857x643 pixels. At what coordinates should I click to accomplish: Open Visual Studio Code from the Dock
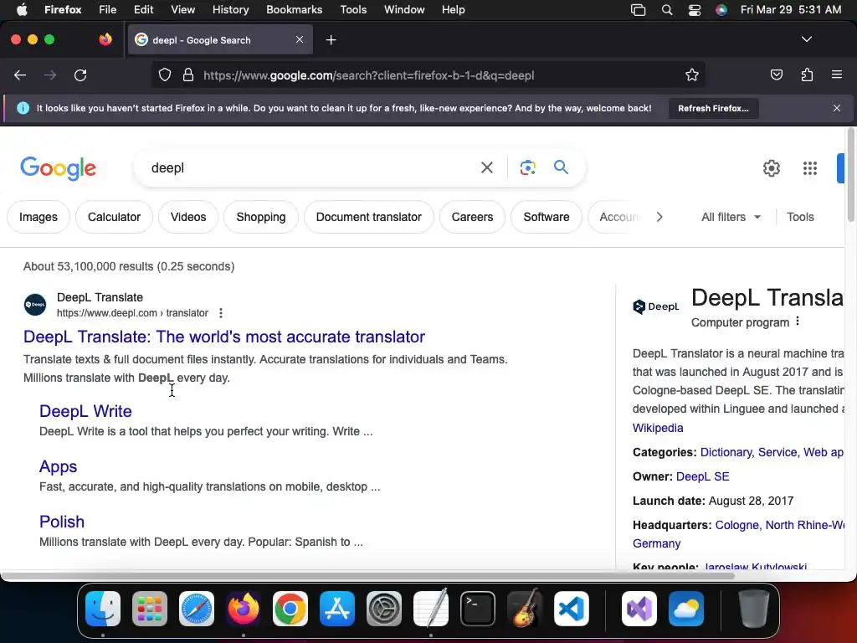coord(571,609)
